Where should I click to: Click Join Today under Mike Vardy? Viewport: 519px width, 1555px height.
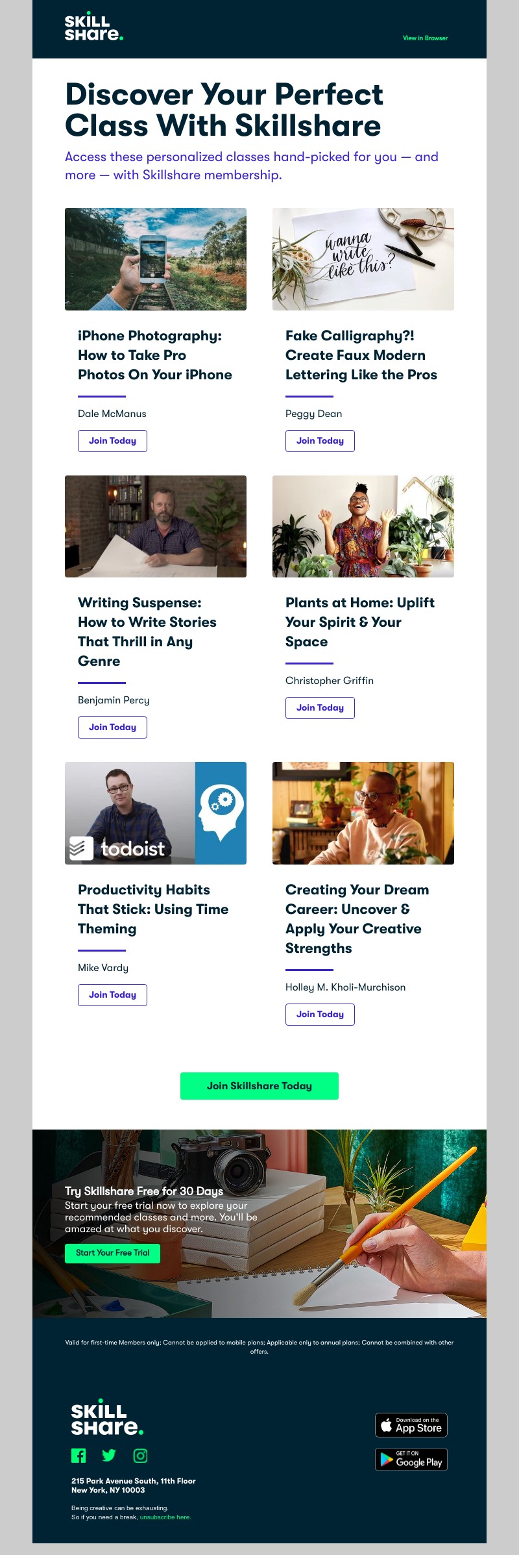pyautogui.click(x=112, y=995)
